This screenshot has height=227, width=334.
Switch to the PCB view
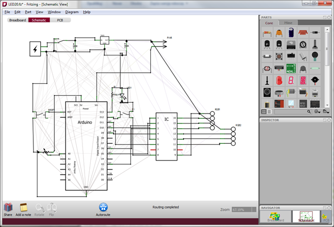click(x=60, y=20)
